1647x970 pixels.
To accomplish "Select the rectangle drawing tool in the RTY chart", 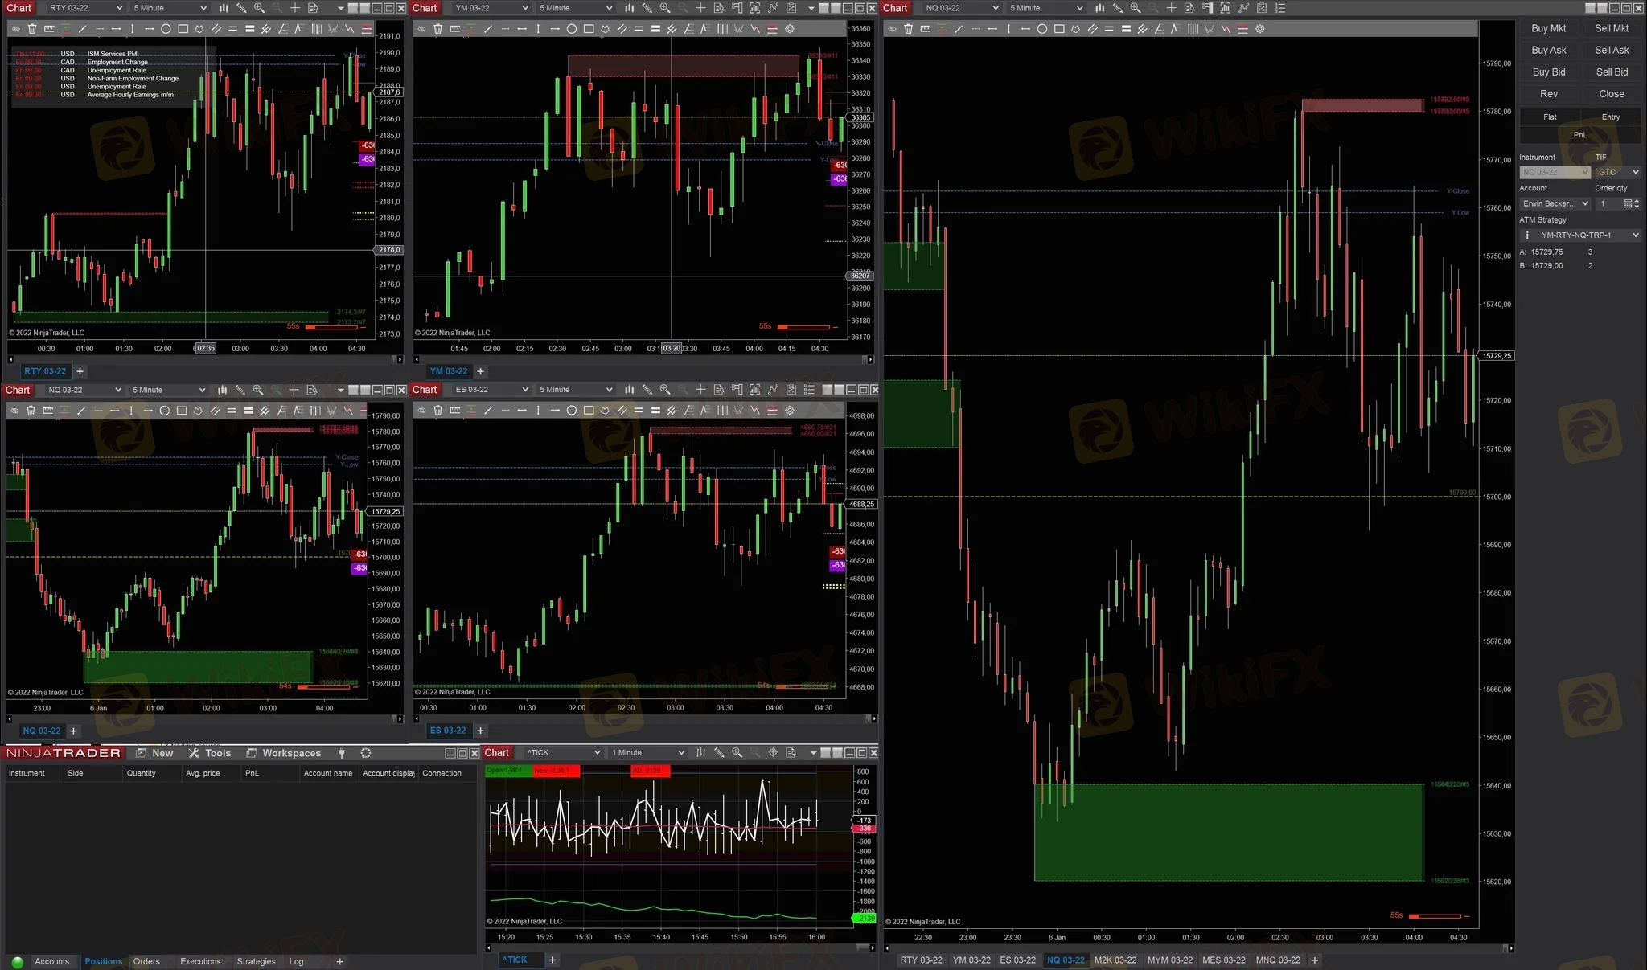I will pyautogui.click(x=183, y=29).
